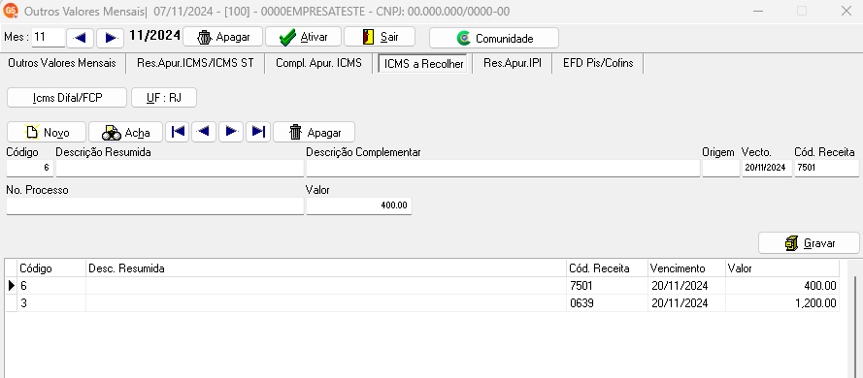Click the Ativar checkmark button
The height and width of the screenshot is (378, 863).
click(303, 38)
